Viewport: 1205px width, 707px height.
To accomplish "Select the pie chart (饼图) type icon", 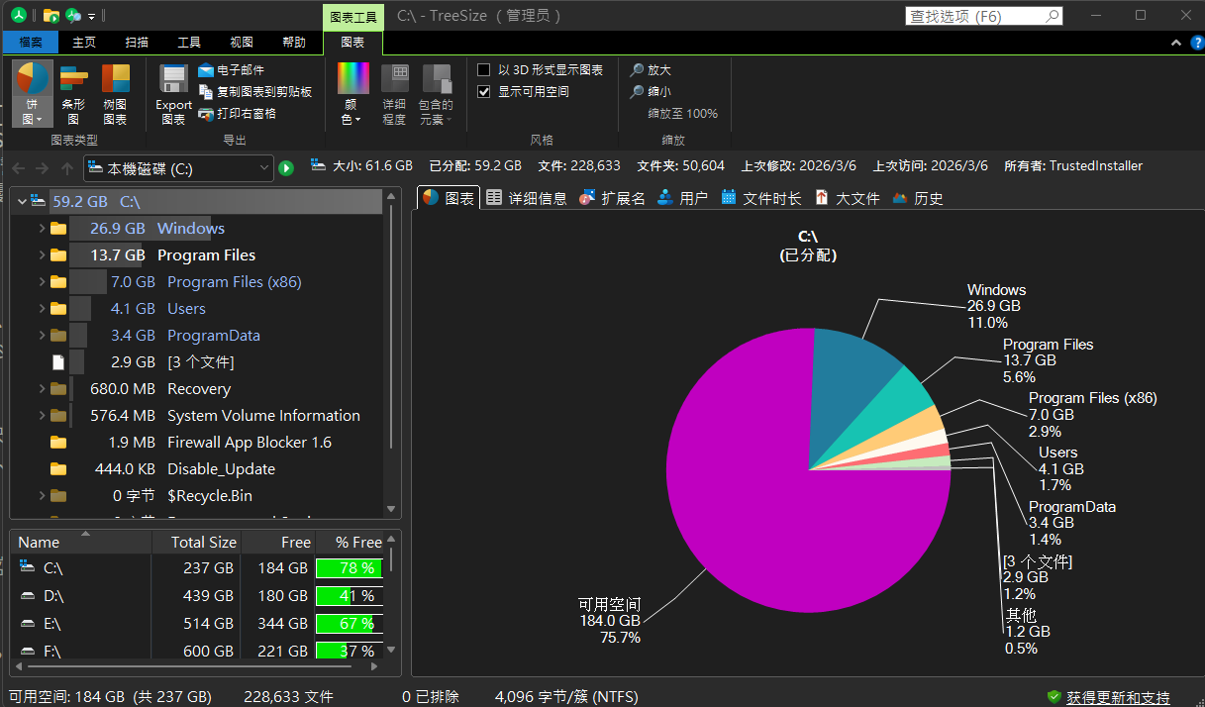I will 33,79.
